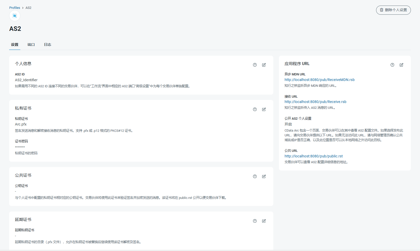Open help for 私有证书 section
Screen dimensions: 420x251
(255, 109)
